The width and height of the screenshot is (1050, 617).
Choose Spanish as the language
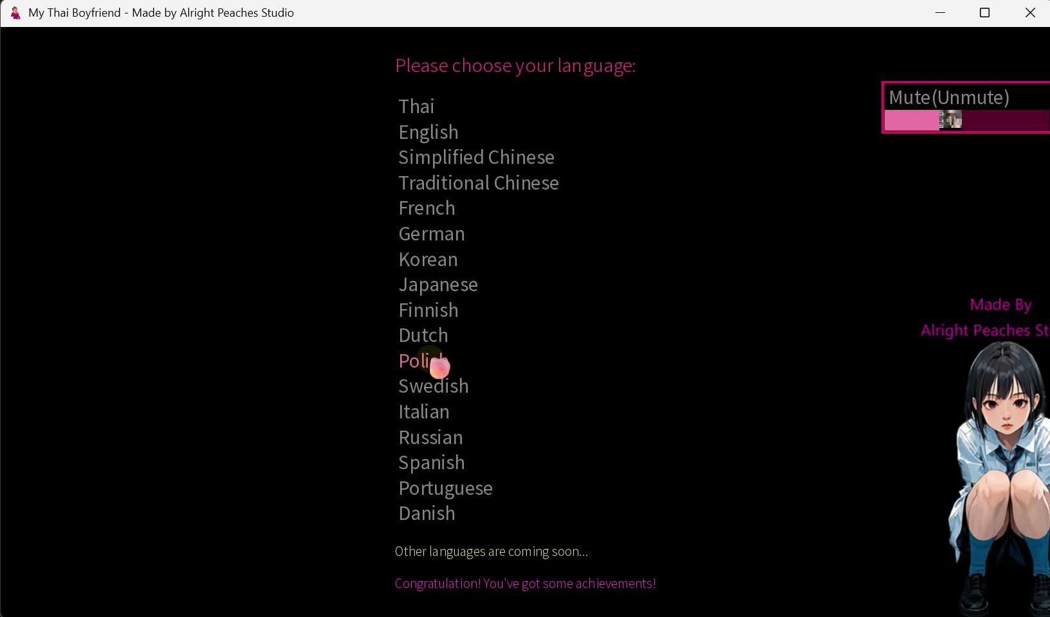tap(432, 463)
